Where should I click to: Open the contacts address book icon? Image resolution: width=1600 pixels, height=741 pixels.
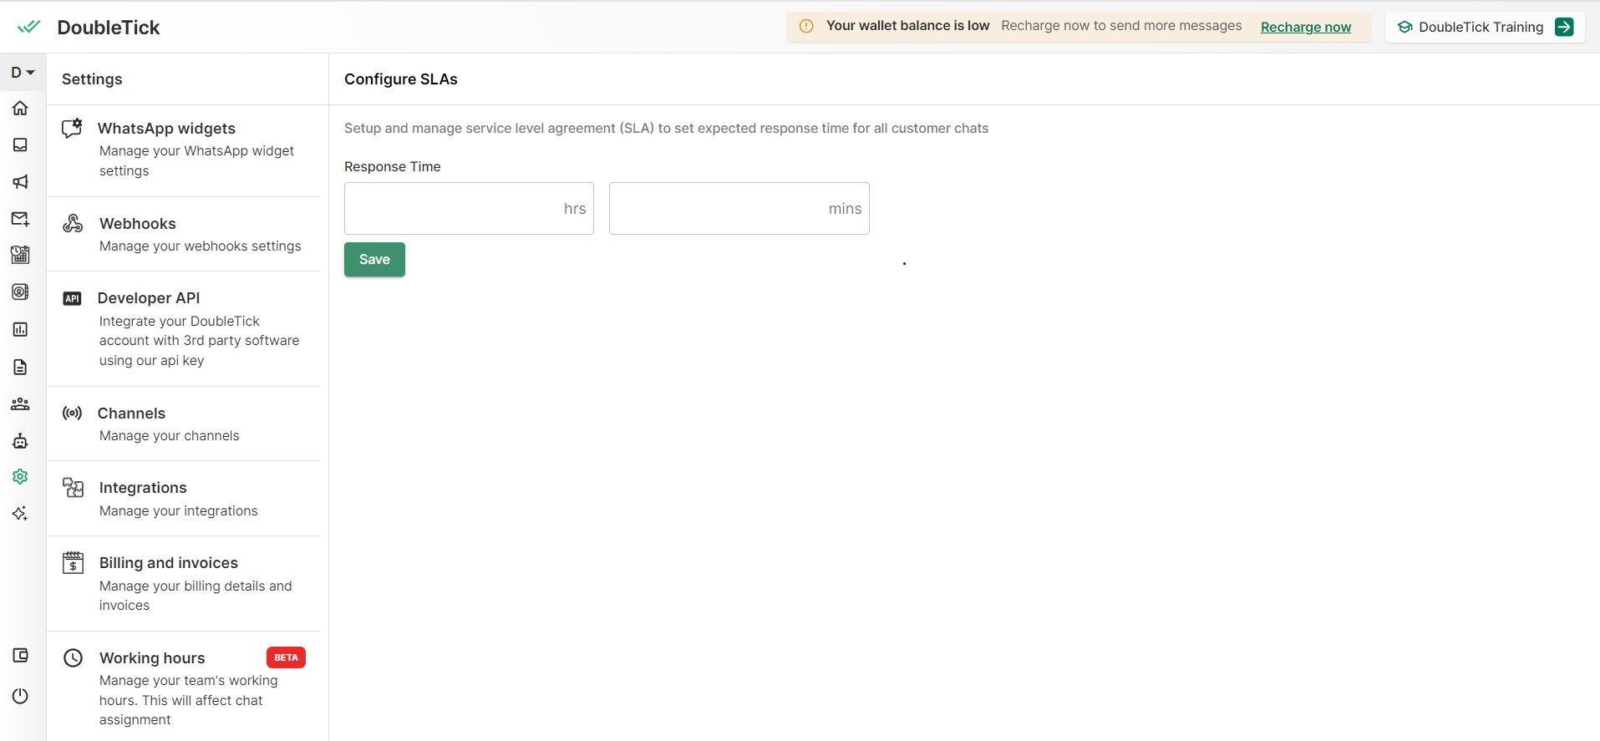click(x=20, y=292)
